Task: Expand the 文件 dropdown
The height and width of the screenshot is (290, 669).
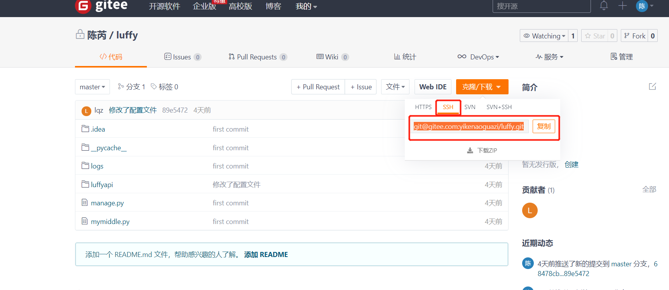Action: coord(395,87)
